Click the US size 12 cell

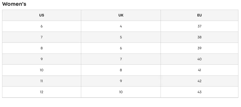42,92
